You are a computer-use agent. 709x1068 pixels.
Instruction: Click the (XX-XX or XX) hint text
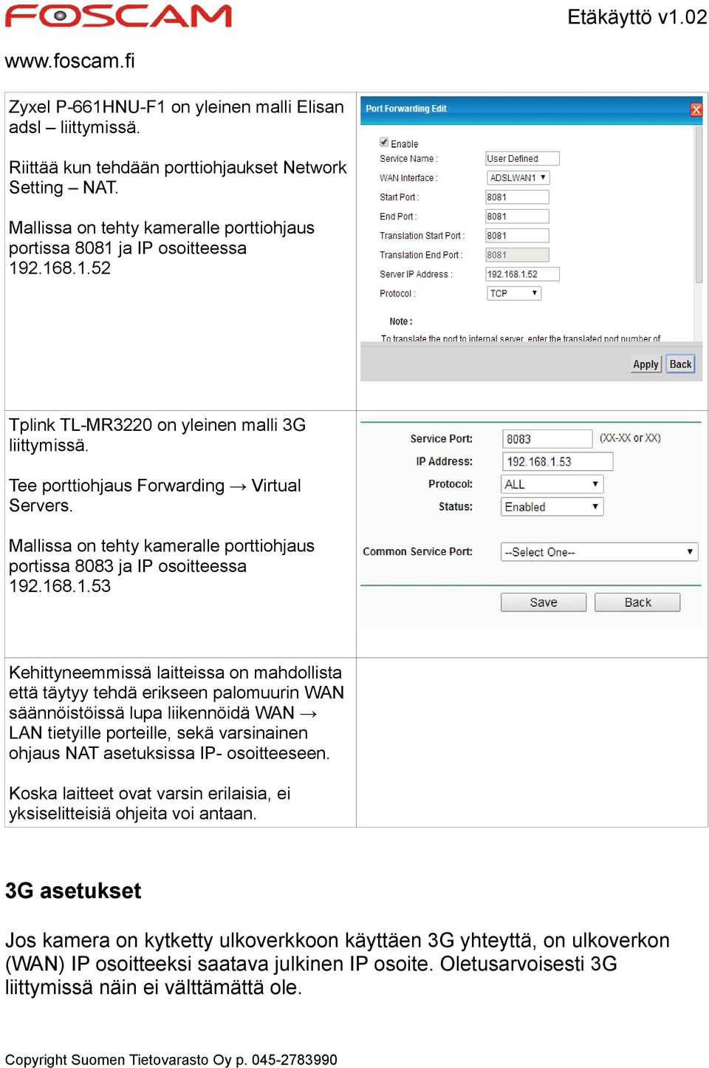(x=630, y=438)
